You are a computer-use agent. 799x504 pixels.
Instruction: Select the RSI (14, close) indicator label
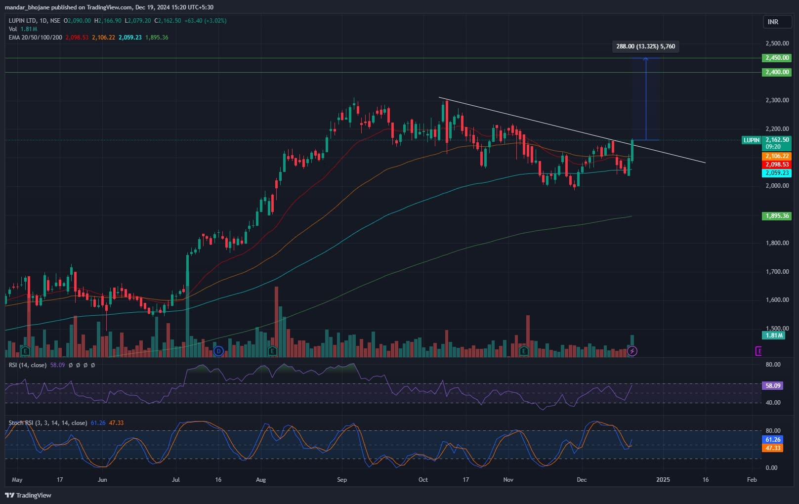tap(28, 365)
